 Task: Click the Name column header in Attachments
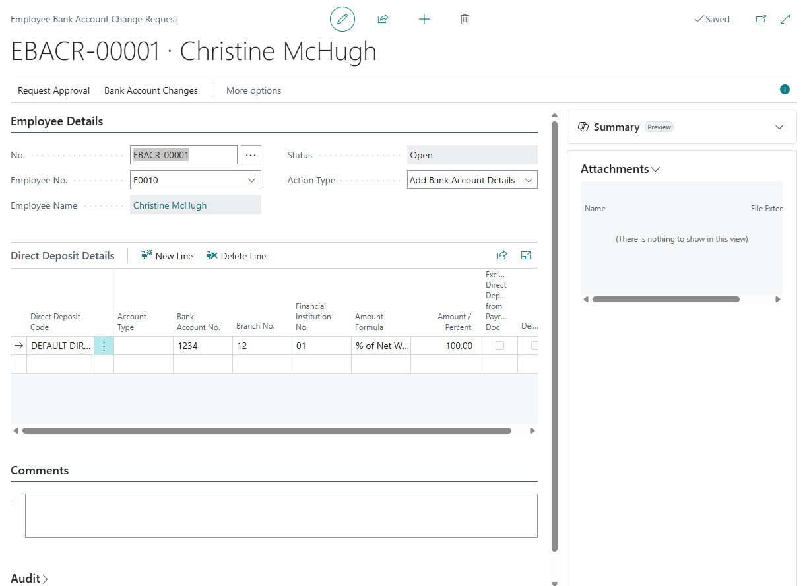[x=595, y=209]
